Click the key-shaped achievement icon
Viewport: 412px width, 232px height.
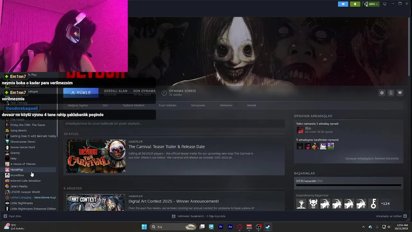coord(373,204)
